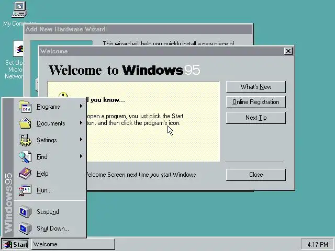Viewport: 335px width, 251px height.
Task: Click the Suspend monitor icon
Action: click(x=25, y=212)
